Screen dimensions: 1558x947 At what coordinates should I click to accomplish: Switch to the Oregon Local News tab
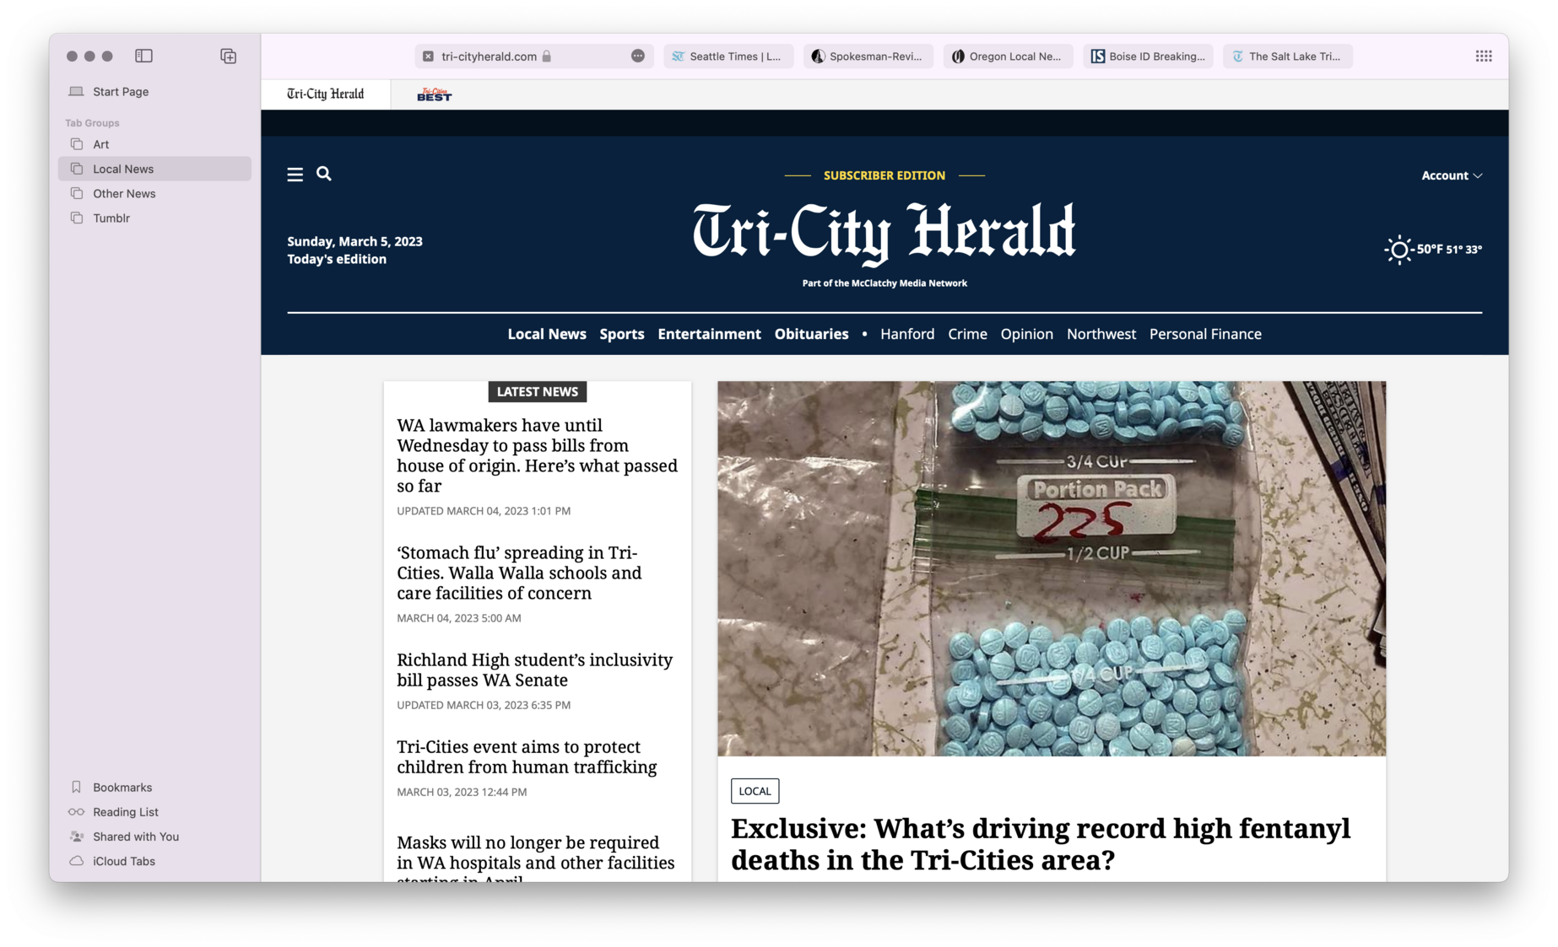click(x=1009, y=56)
